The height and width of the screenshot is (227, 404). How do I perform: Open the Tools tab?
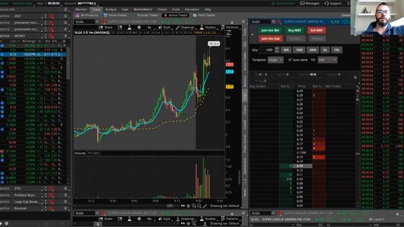(x=175, y=9)
